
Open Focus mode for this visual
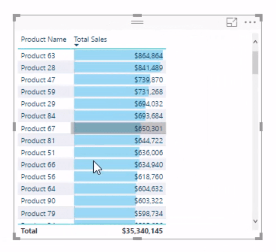tap(232, 22)
